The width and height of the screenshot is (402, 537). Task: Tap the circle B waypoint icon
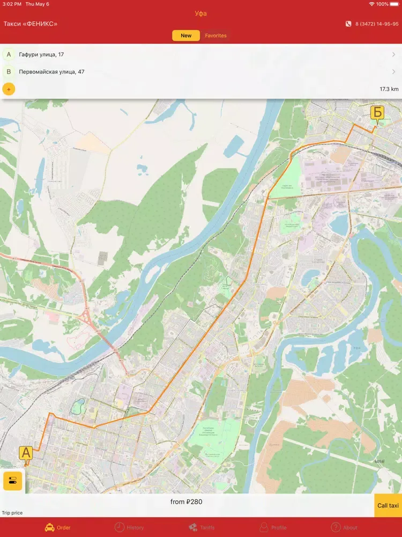pyautogui.click(x=9, y=71)
